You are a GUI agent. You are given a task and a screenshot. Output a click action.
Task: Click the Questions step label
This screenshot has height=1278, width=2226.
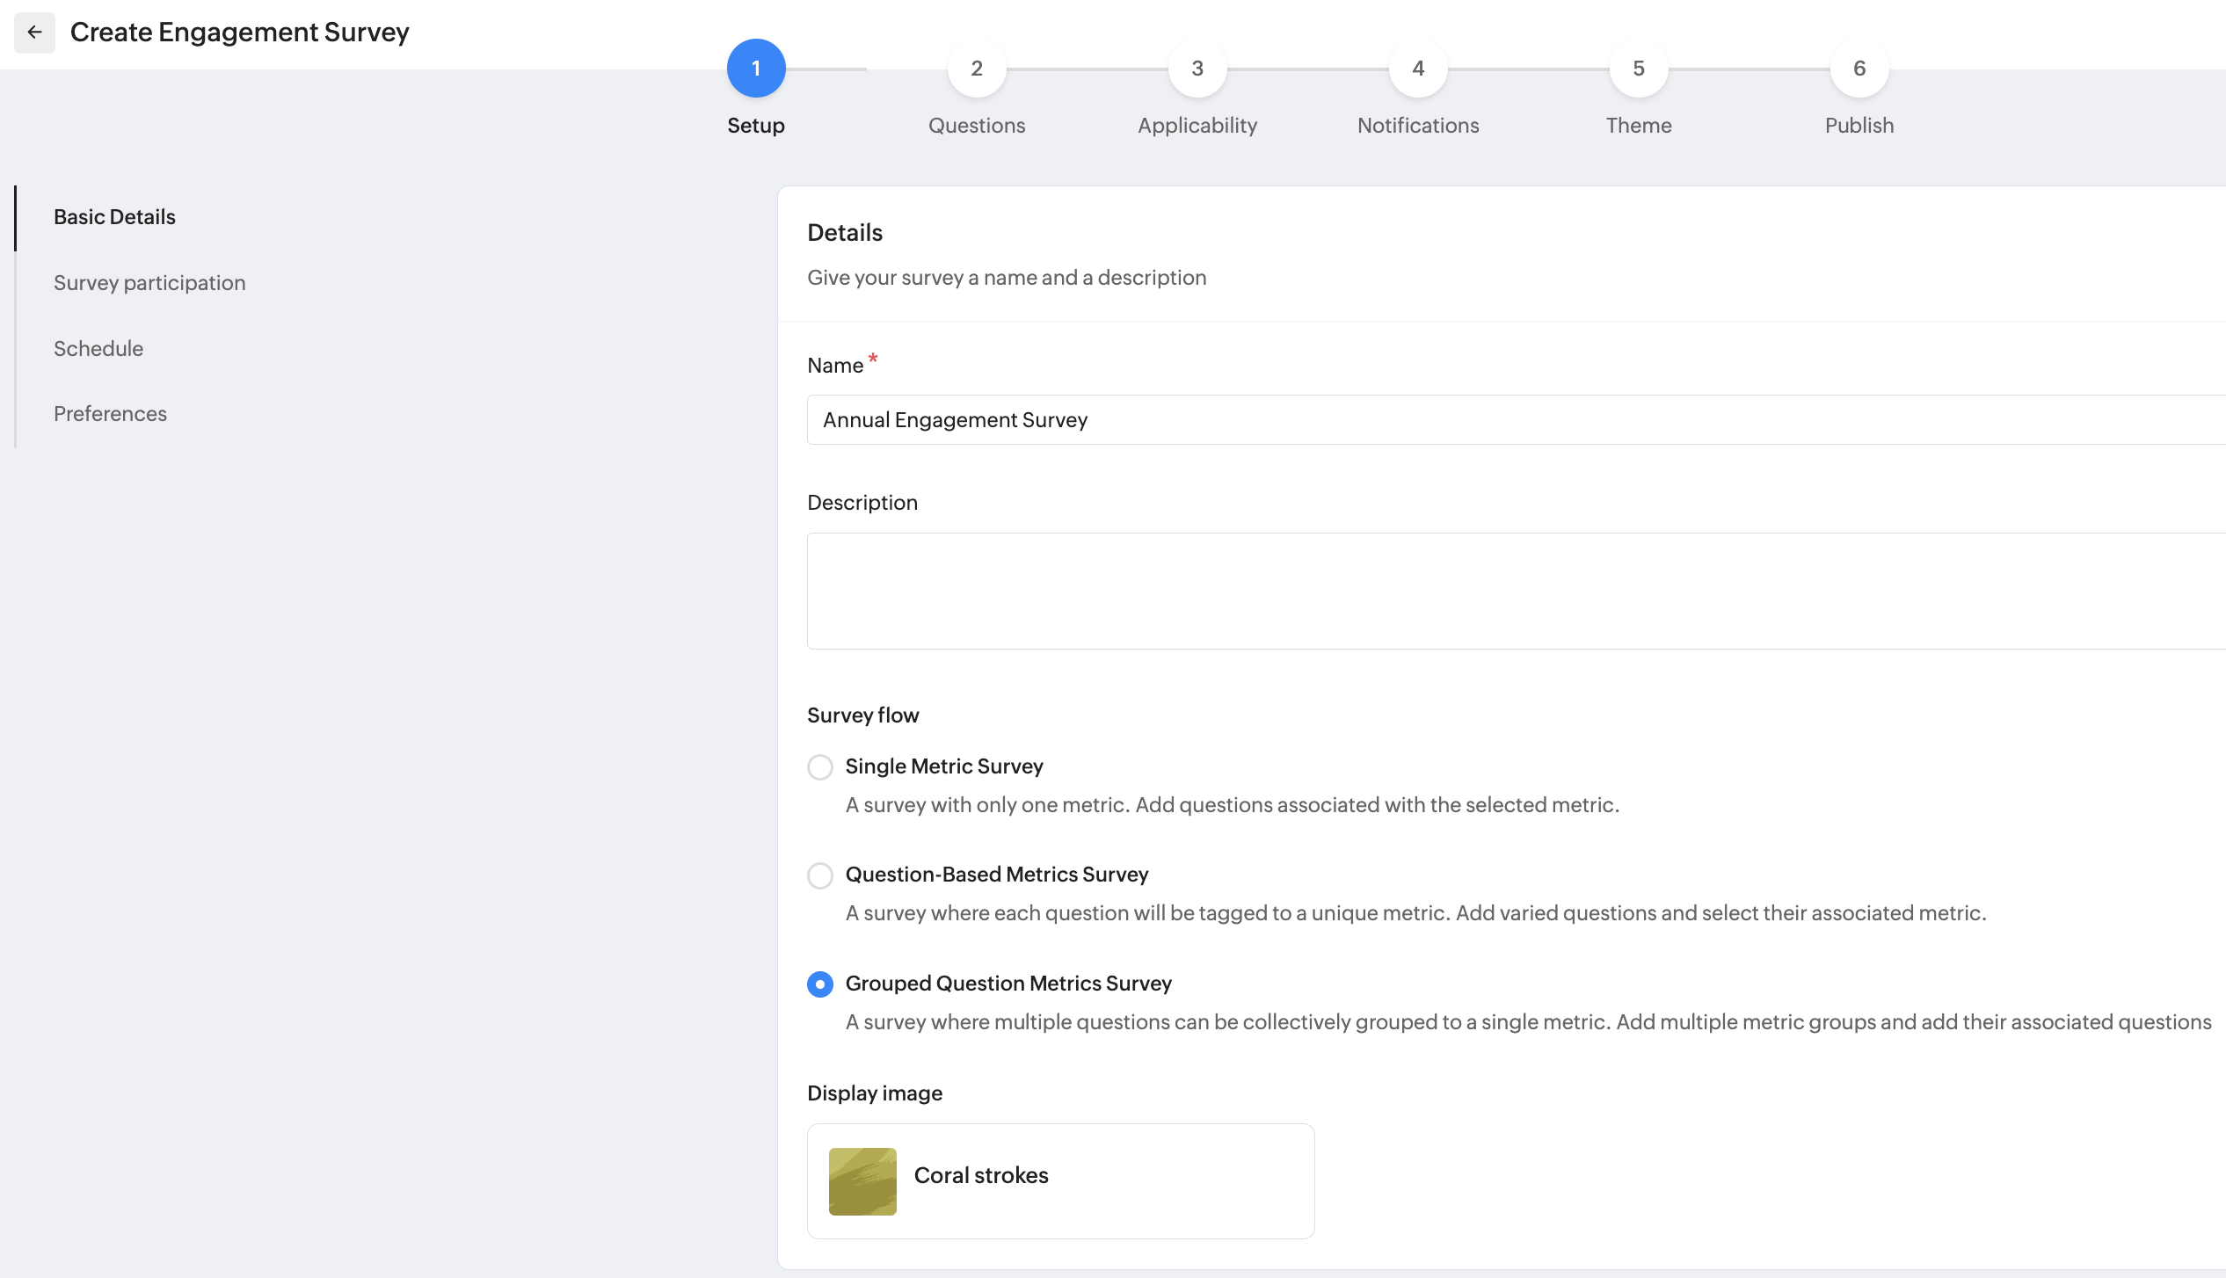(977, 126)
